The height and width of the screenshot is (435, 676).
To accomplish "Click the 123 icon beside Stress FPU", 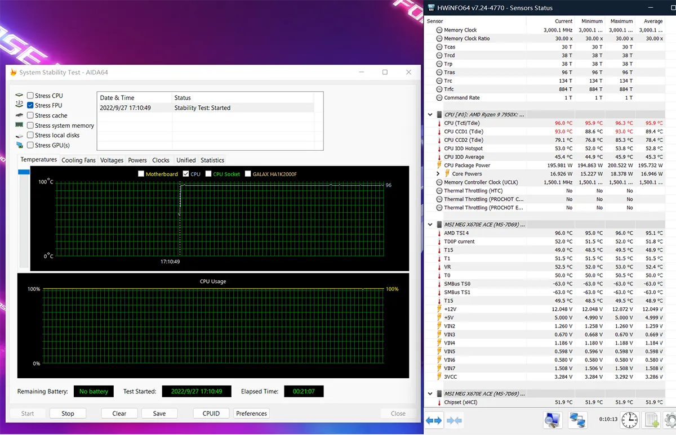I will click(x=20, y=105).
